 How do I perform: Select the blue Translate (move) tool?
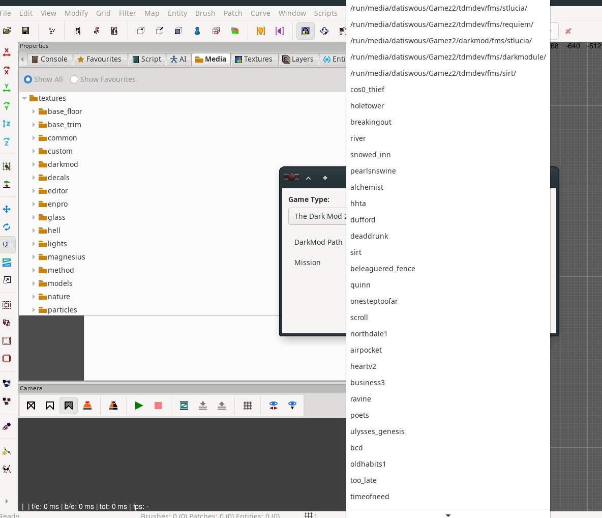click(7, 209)
